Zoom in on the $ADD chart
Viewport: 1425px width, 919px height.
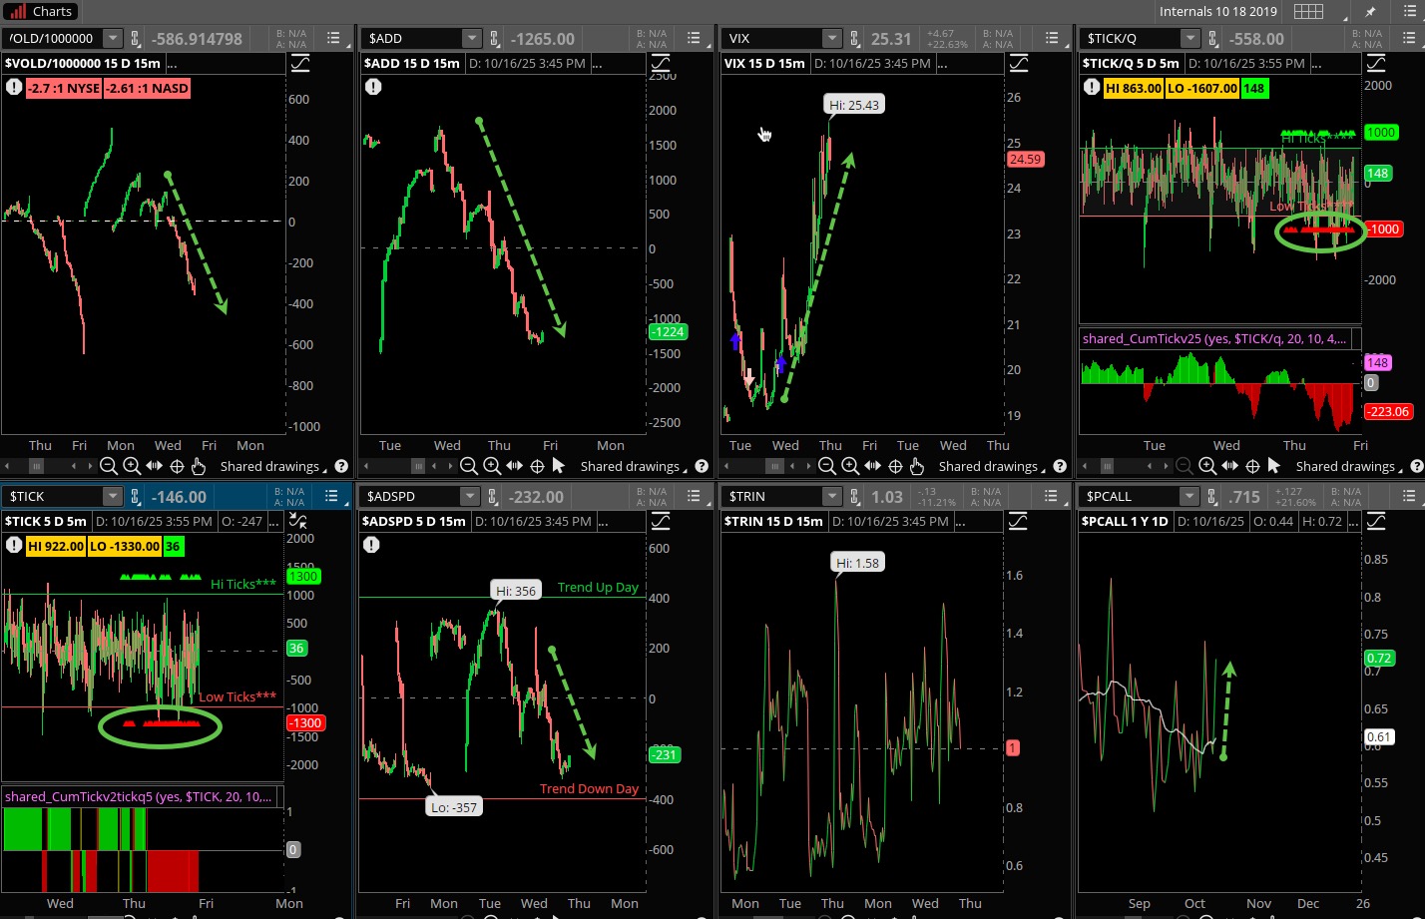pyautogui.click(x=491, y=466)
